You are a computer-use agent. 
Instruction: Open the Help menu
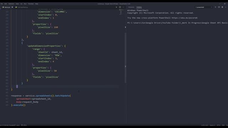(x=36, y=4)
